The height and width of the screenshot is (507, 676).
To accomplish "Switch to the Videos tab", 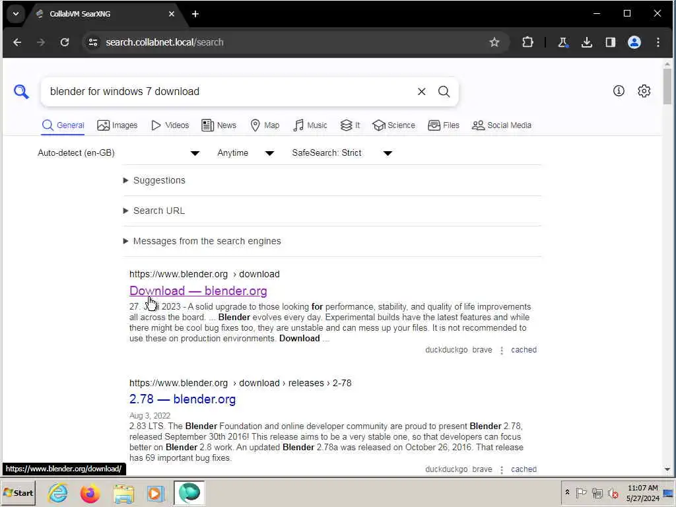I will 170,125.
